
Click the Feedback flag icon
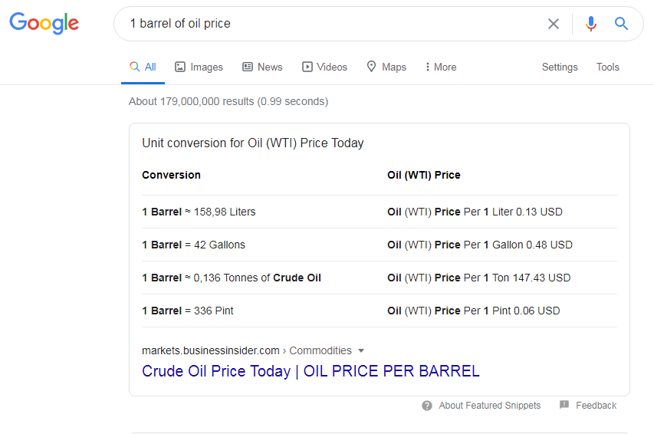(x=564, y=404)
